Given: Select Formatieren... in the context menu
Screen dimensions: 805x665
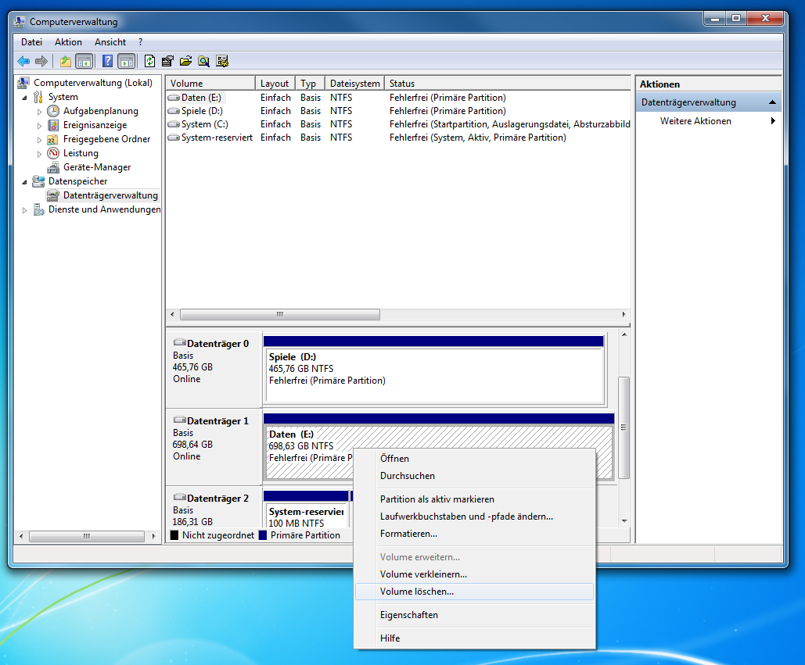Looking at the screenshot, I should [408, 534].
